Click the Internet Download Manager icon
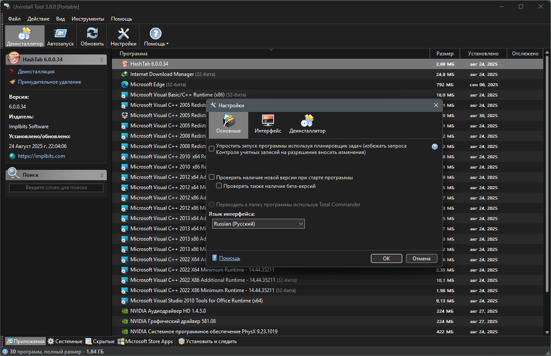This screenshot has width=551, height=356. 125,74
